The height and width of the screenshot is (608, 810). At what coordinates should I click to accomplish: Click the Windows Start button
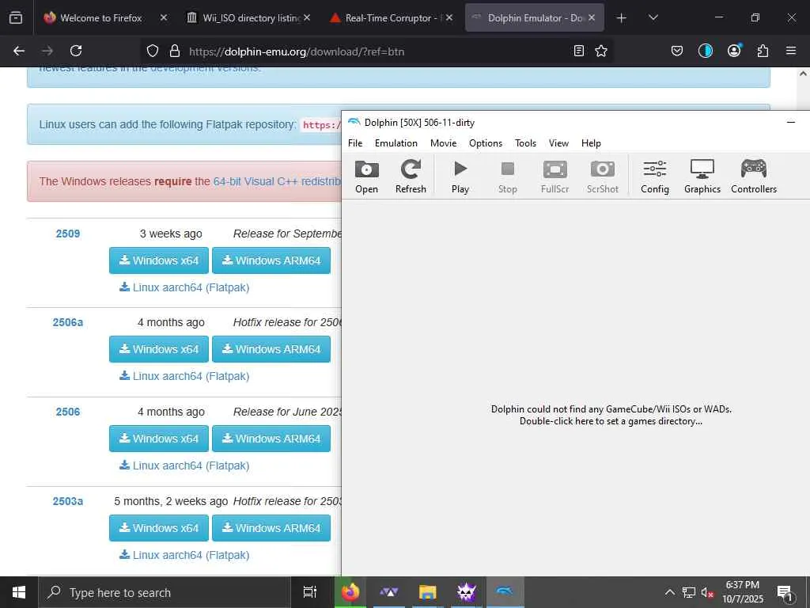tap(19, 592)
